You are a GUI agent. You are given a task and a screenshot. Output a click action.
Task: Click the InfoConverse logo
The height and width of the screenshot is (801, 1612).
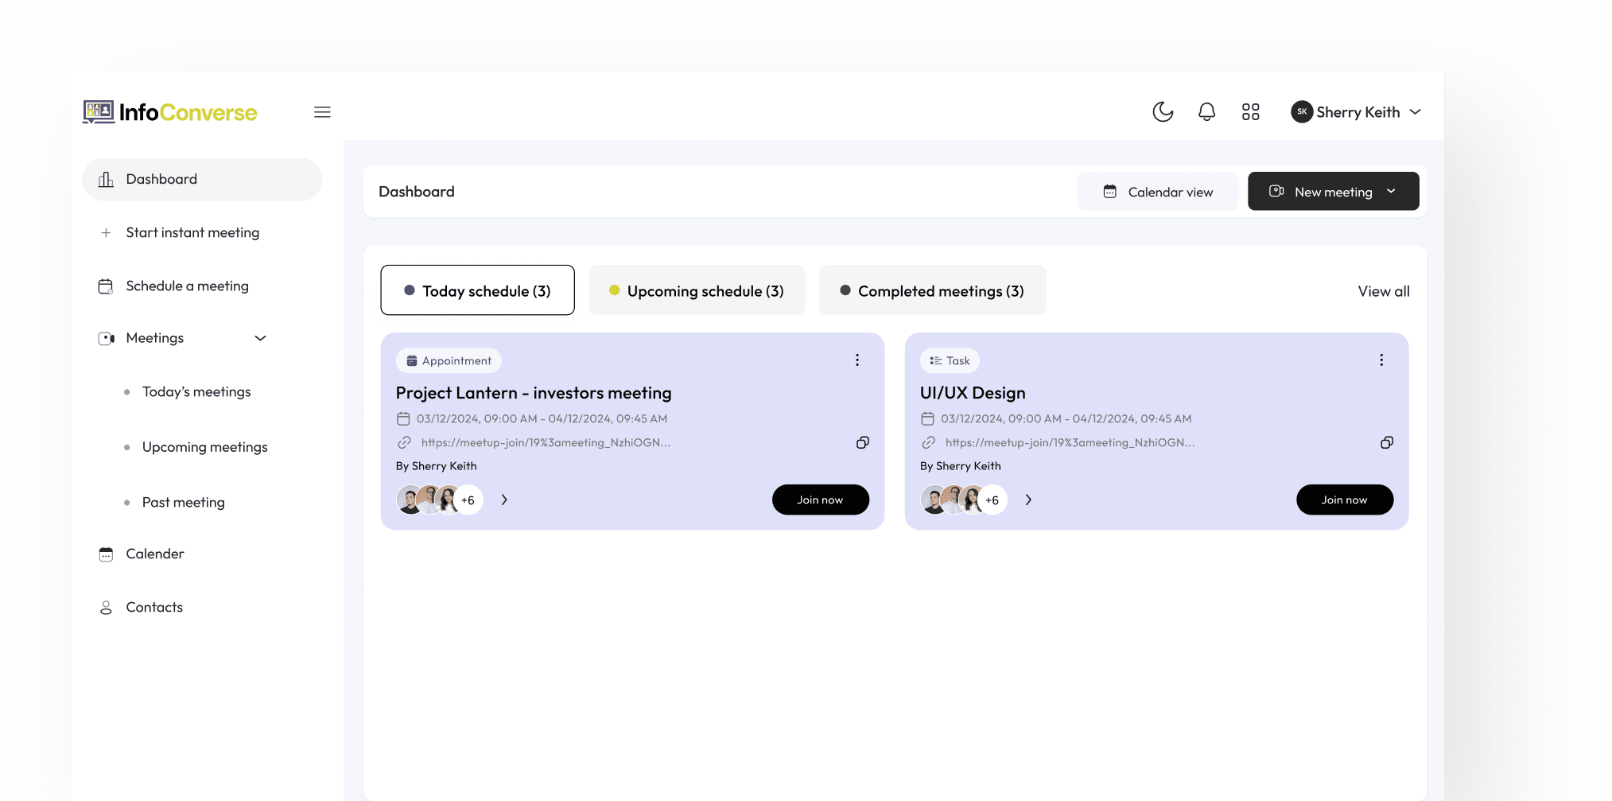pos(170,112)
